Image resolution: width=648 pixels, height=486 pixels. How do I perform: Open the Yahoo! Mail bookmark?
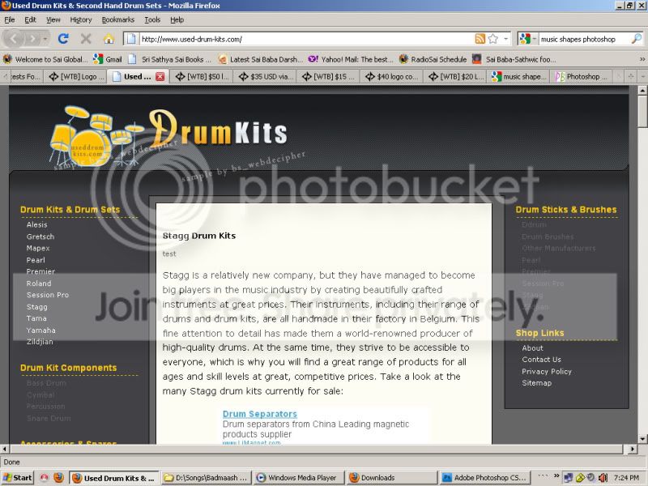click(x=352, y=59)
